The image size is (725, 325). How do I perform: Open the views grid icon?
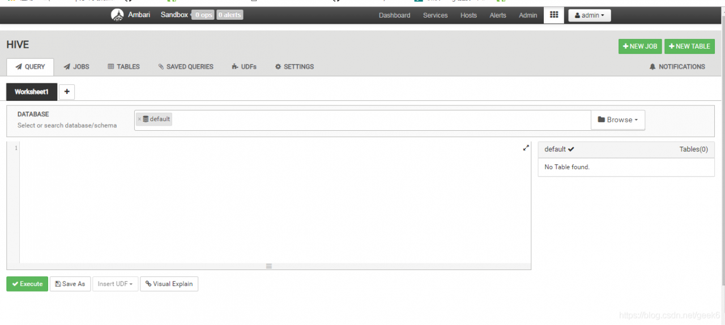tap(553, 15)
